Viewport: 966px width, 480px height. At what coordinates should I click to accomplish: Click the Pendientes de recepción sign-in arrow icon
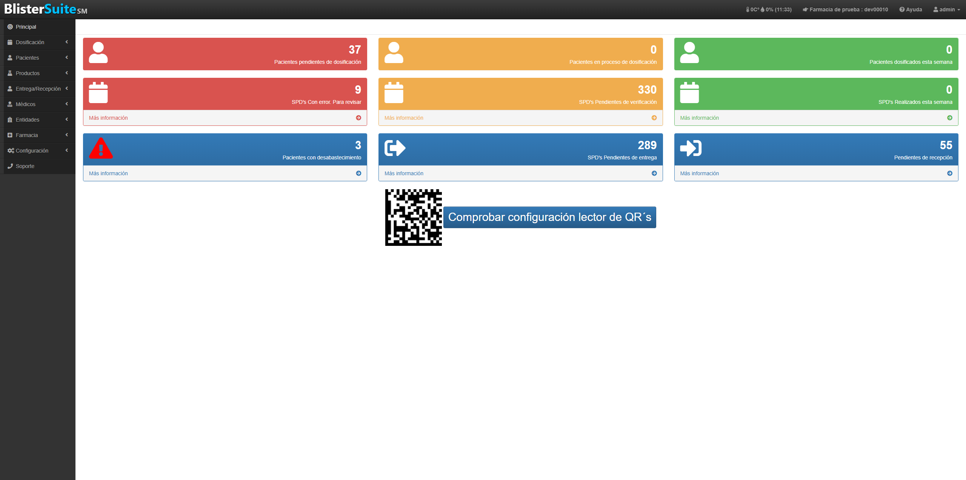pyautogui.click(x=691, y=148)
